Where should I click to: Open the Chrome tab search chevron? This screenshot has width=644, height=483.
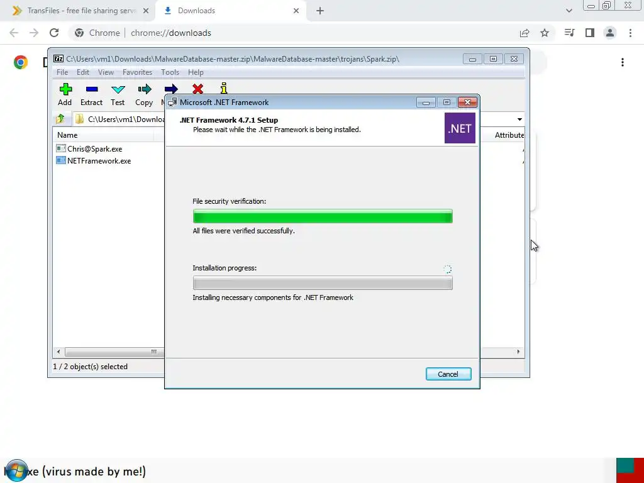pyautogui.click(x=569, y=11)
